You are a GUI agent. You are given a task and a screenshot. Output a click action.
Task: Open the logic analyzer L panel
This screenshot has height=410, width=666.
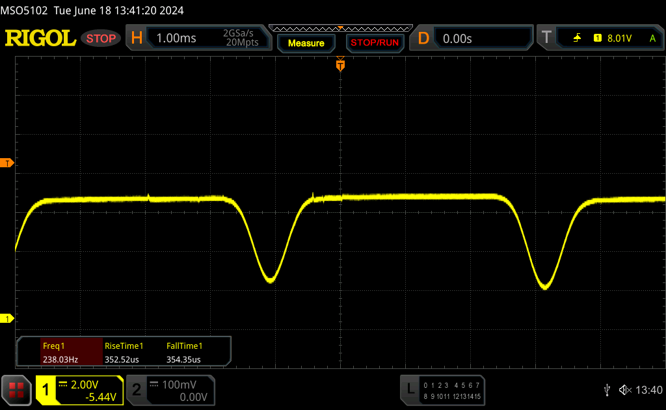[x=410, y=389]
